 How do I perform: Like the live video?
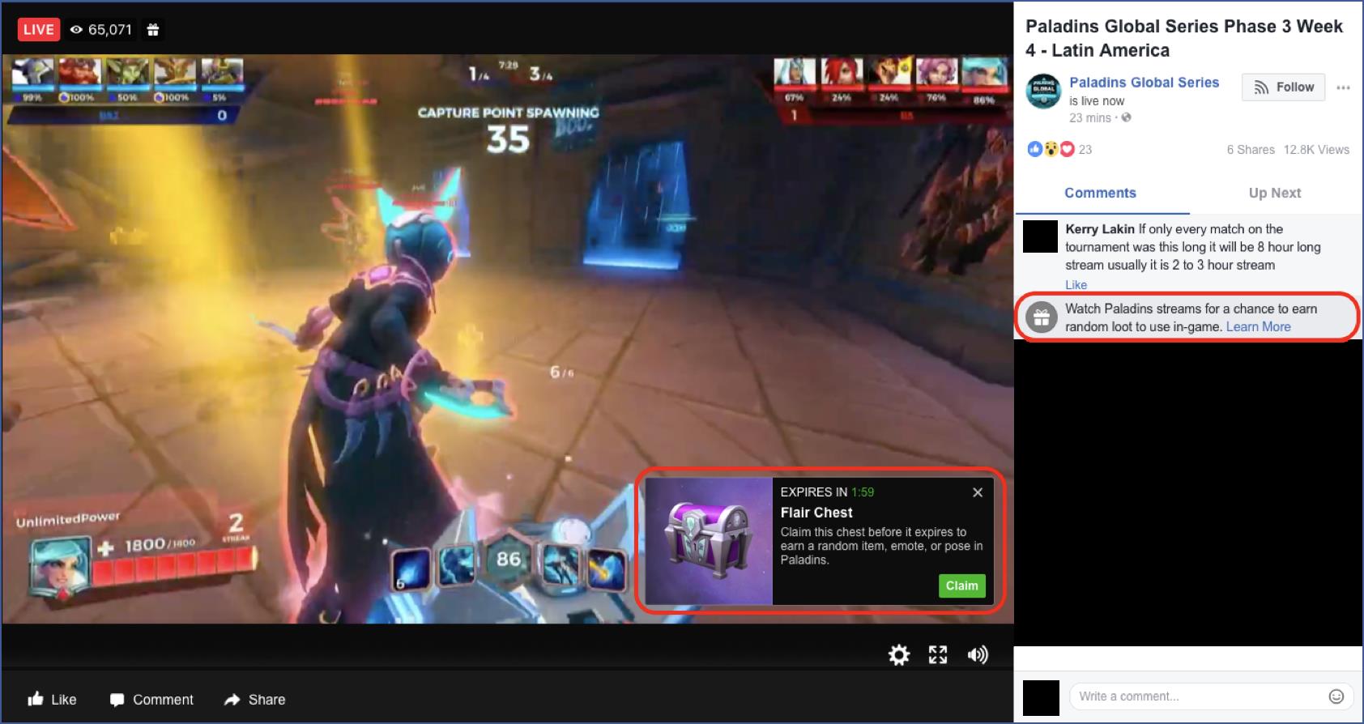52,700
